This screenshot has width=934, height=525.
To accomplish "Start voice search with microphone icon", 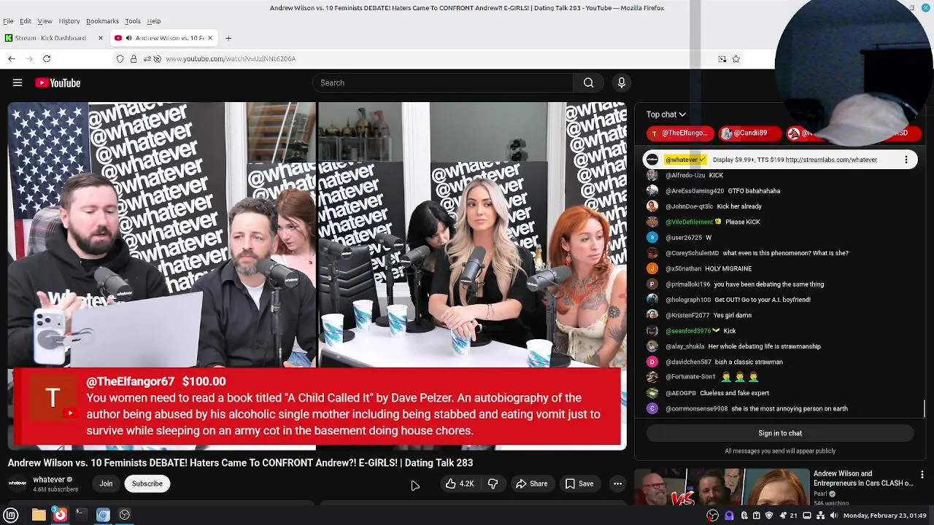I will tap(622, 83).
